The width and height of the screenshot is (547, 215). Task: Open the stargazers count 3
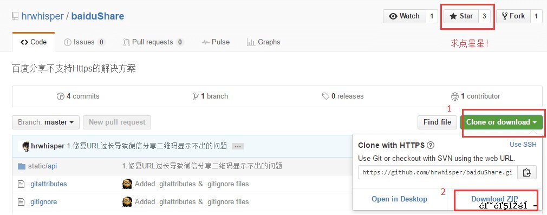pyautogui.click(x=484, y=16)
